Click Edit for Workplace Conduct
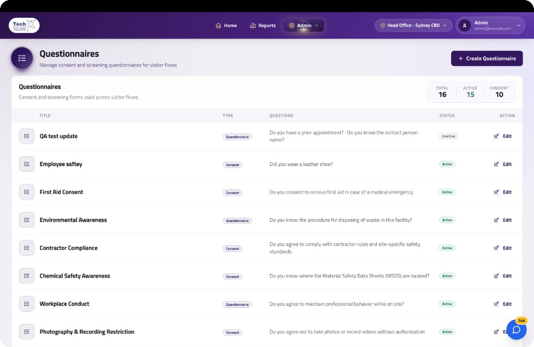 click(503, 304)
